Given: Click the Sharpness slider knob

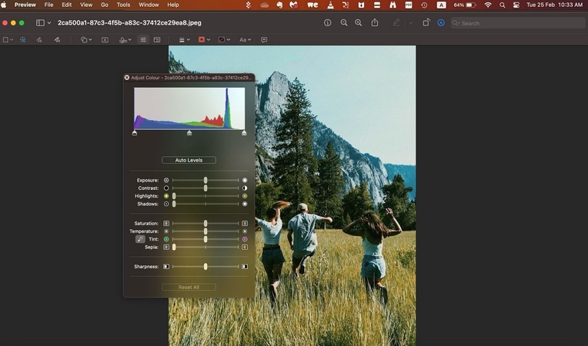Looking at the screenshot, I should (205, 266).
